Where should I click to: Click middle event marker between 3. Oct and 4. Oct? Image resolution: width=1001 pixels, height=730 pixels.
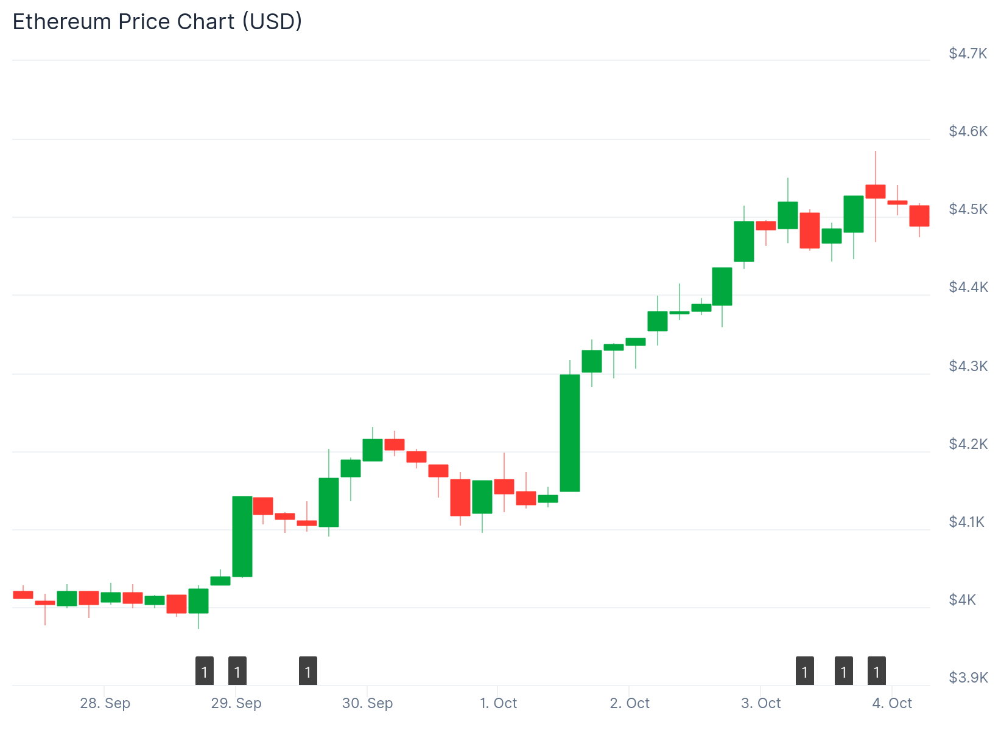coord(844,671)
